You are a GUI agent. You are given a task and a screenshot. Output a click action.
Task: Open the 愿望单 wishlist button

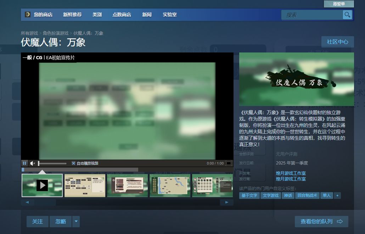coord(339,4)
